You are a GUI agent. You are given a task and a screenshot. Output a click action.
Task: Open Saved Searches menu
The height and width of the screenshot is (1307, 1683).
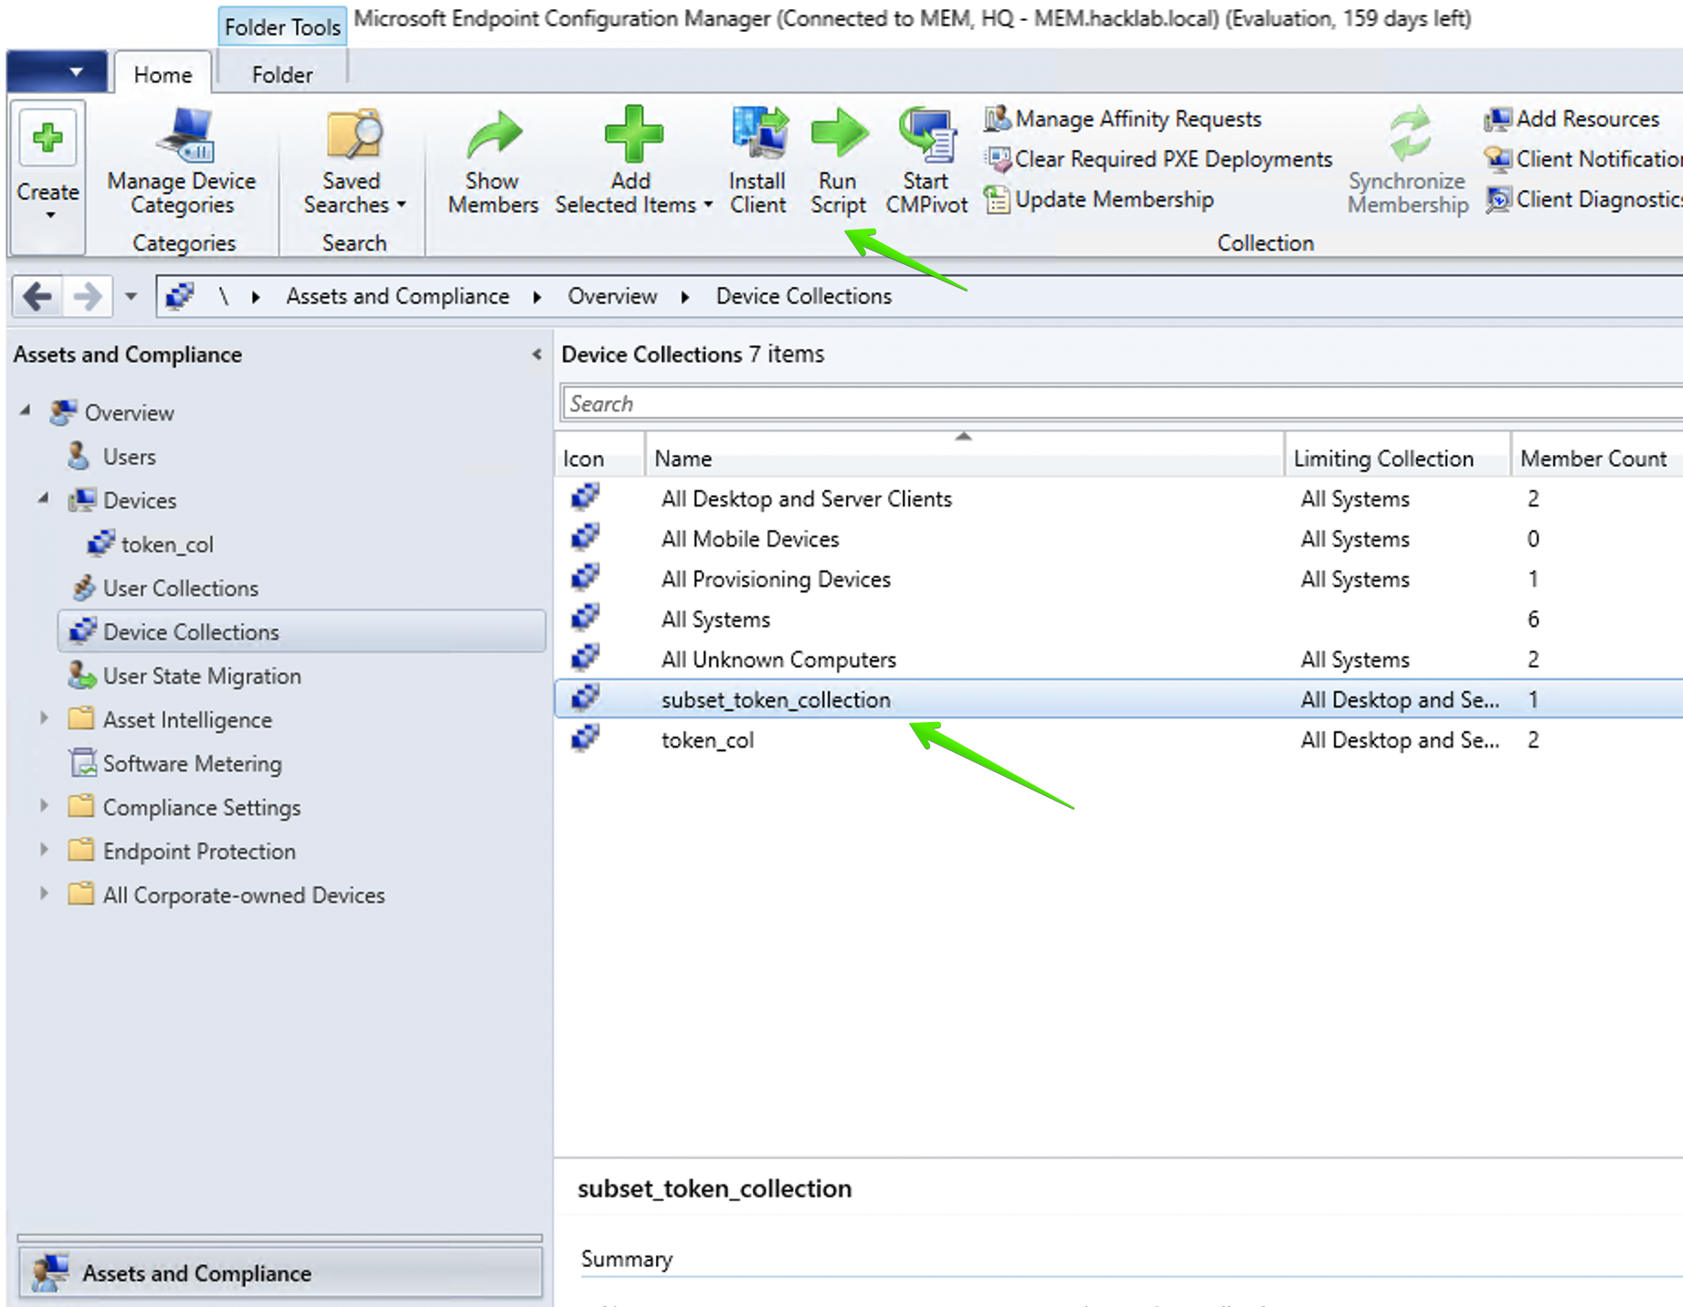point(353,163)
